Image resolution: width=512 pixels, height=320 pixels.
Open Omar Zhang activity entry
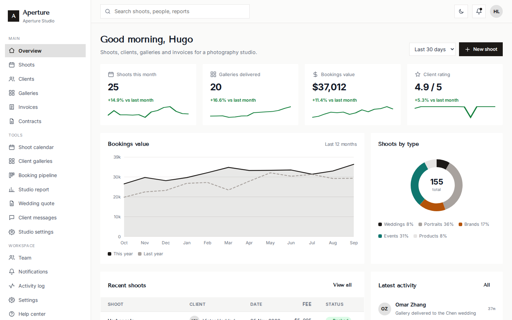click(437, 309)
